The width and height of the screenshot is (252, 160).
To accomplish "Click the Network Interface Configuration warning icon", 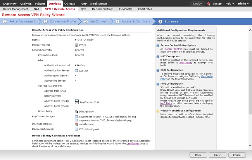I will pyautogui.click(x=158, y=111).
